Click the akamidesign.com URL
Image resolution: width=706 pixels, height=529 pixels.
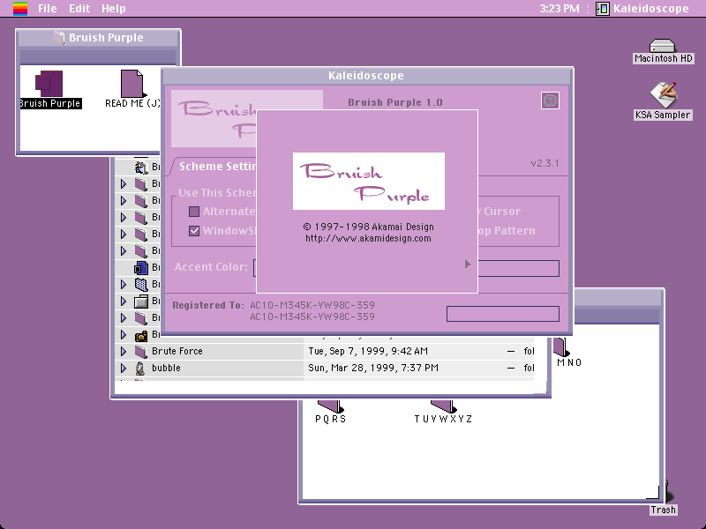tap(368, 238)
